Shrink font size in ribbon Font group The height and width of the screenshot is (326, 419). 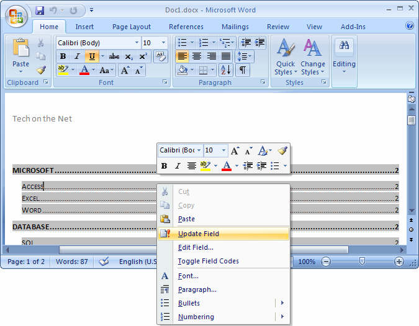pos(138,71)
